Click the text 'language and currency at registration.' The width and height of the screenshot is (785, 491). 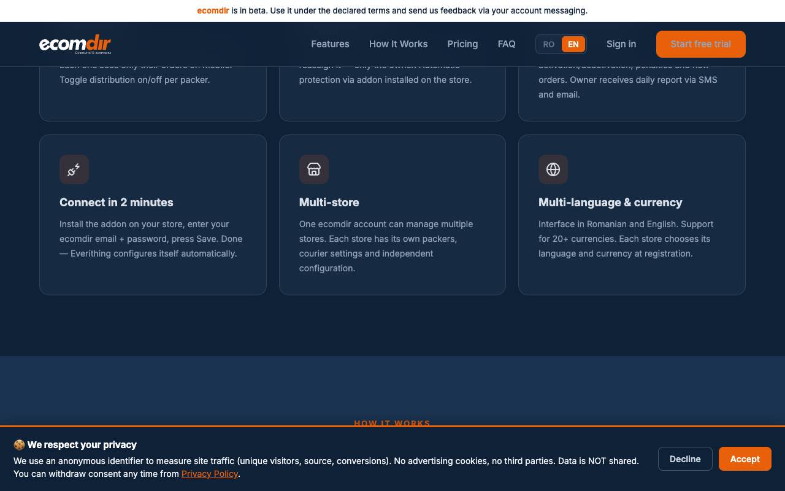(616, 253)
